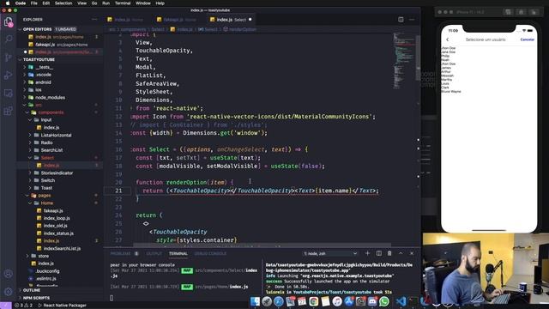The width and height of the screenshot is (549, 309).
Task: Tap the back chevron in the simulator
Action: pyautogui.click(x=448, y=39)
